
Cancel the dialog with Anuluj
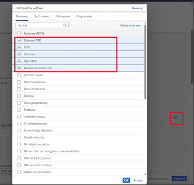coord(138,180)
